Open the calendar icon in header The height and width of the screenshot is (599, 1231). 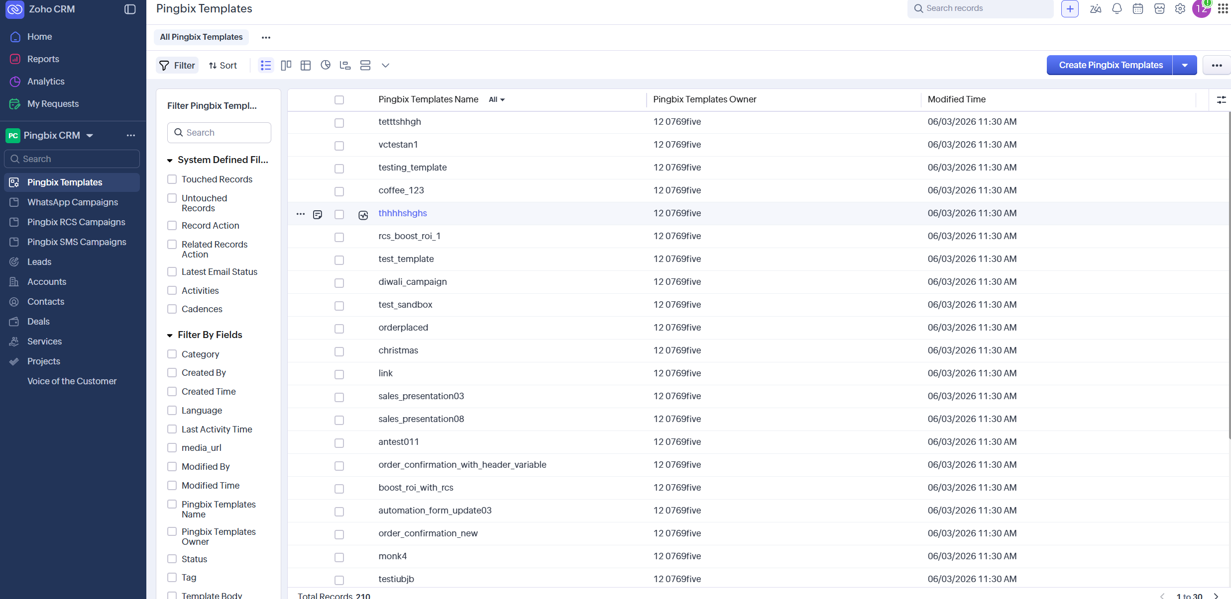pyautogui.click(x=1138, y=8)
